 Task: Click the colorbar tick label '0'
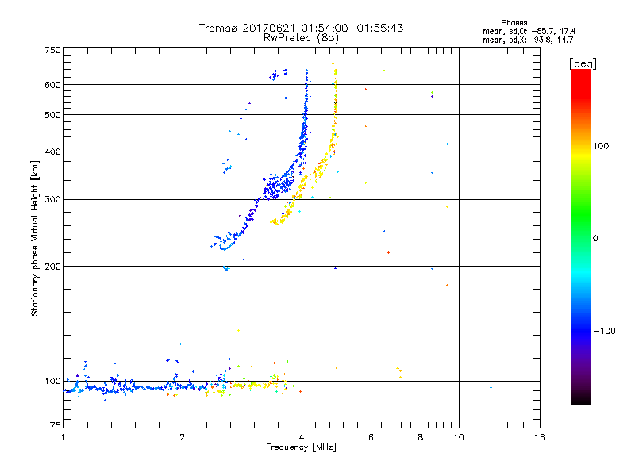click(x=595, y=239)
